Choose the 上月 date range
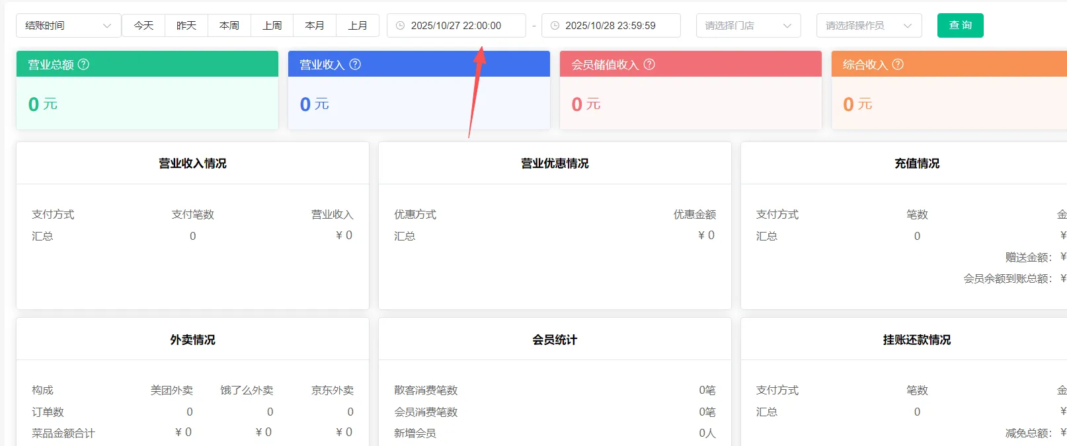The height and width of the screenshot is (446, 1067). [358, 26]
